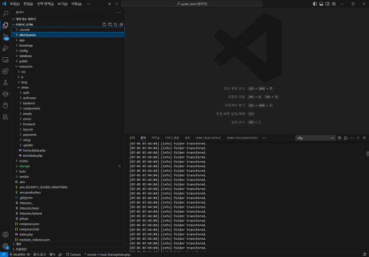
Task: Click the errors and warnings count in status bar
Action: (x=39, y=255)
